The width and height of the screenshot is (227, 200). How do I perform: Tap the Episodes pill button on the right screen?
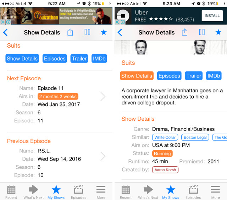coord(169,76)
